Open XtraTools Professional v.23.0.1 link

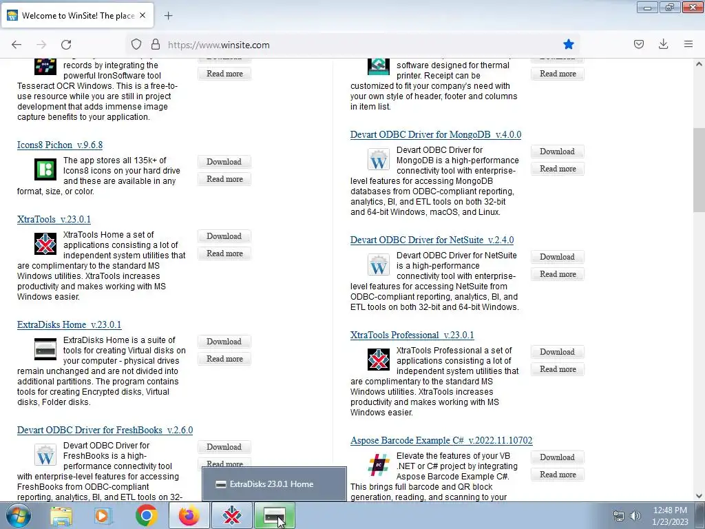pyautogui.click(x=412, y=335)
